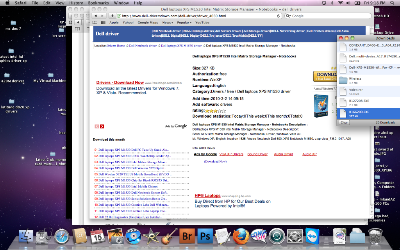
Task: Click Safari scrollbar down arrow
Action: click(372, 211)
